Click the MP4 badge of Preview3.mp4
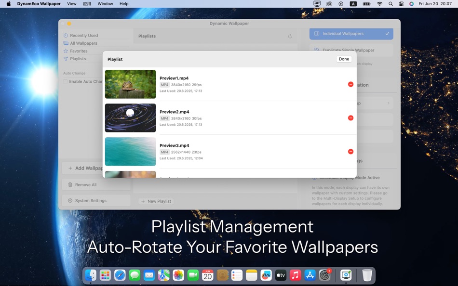Image resolution: width=458 pixels, height=286 pixels. click(164, 152)
